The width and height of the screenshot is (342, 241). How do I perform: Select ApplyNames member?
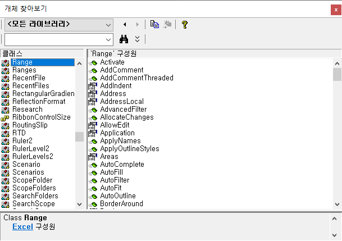pyautogui.click(x=120, y=140)
